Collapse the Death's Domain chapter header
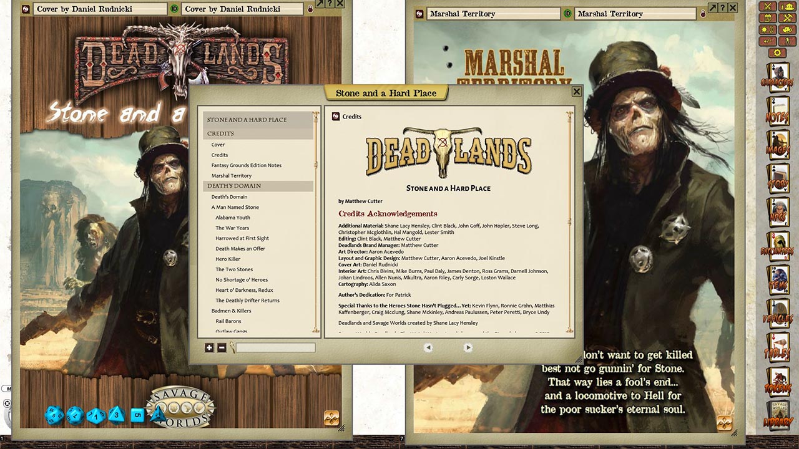Viewport: 799px width, 449px height. pyautogui.click(x=258, y=186)
